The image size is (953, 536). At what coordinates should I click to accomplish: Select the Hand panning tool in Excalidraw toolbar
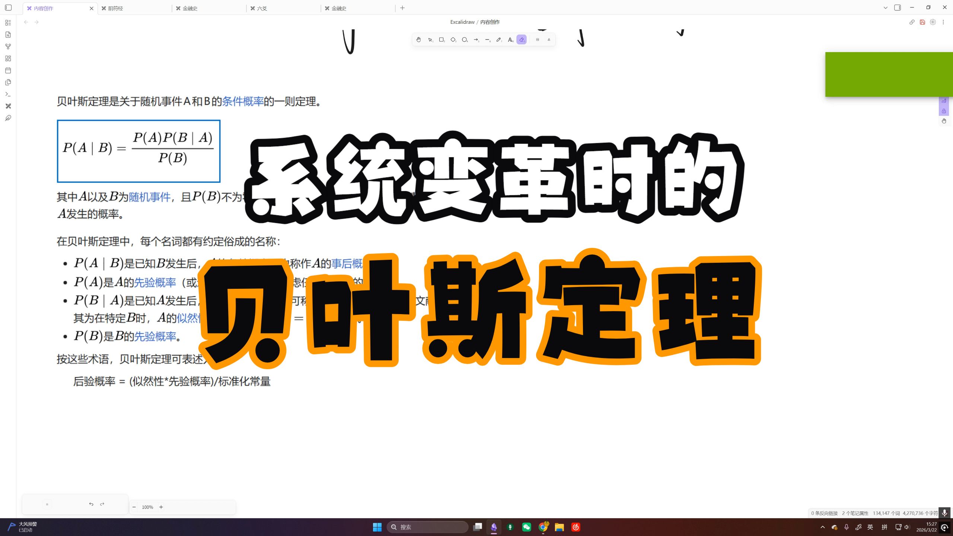[x=418, y=39]
